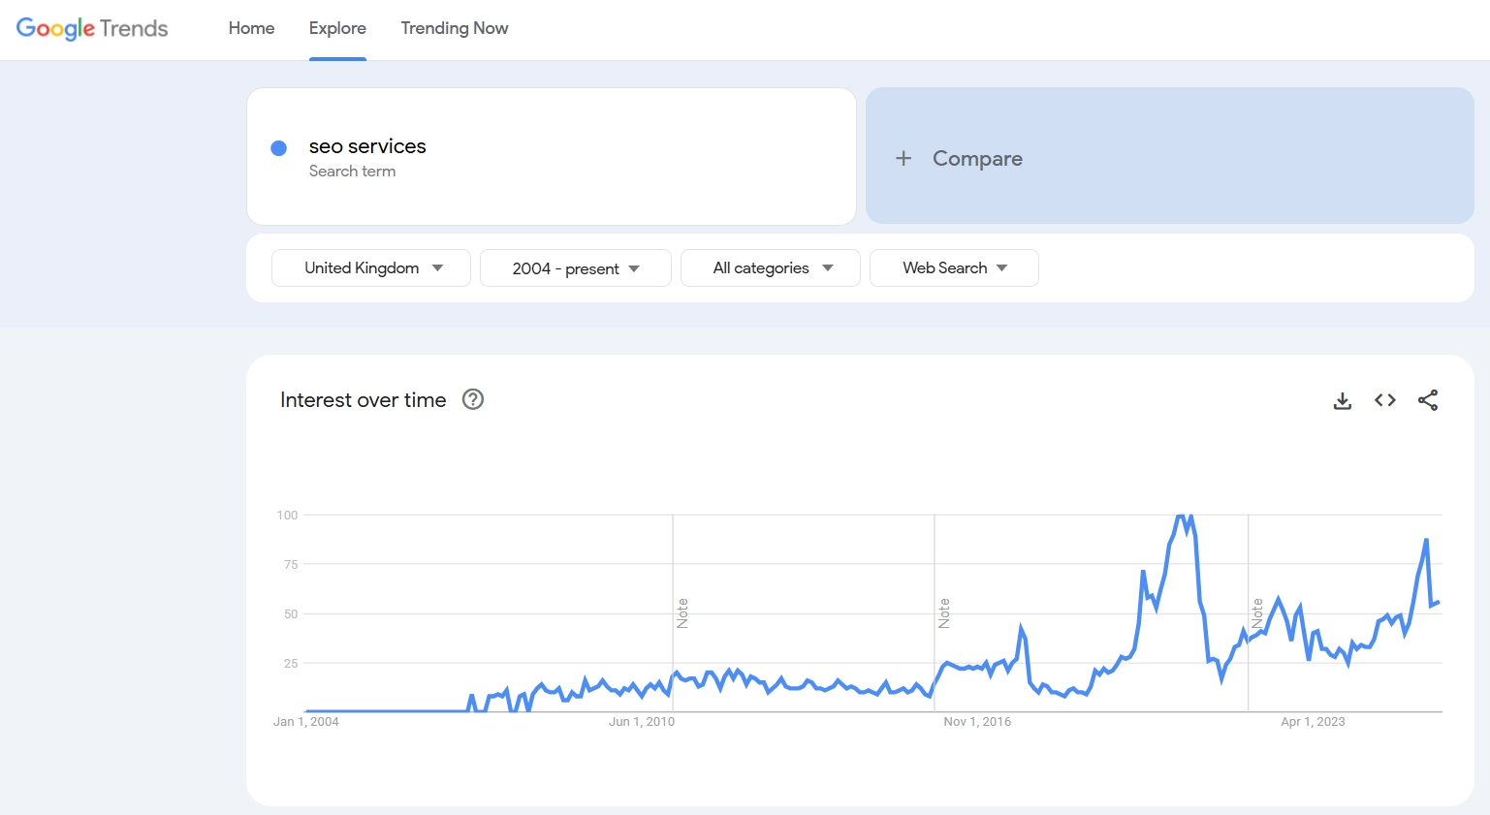Open the Trending Now tab

click(454, 28)
